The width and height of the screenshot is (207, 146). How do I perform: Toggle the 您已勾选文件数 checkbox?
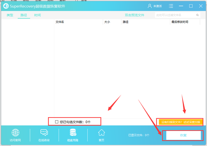[x=57, y=122]
